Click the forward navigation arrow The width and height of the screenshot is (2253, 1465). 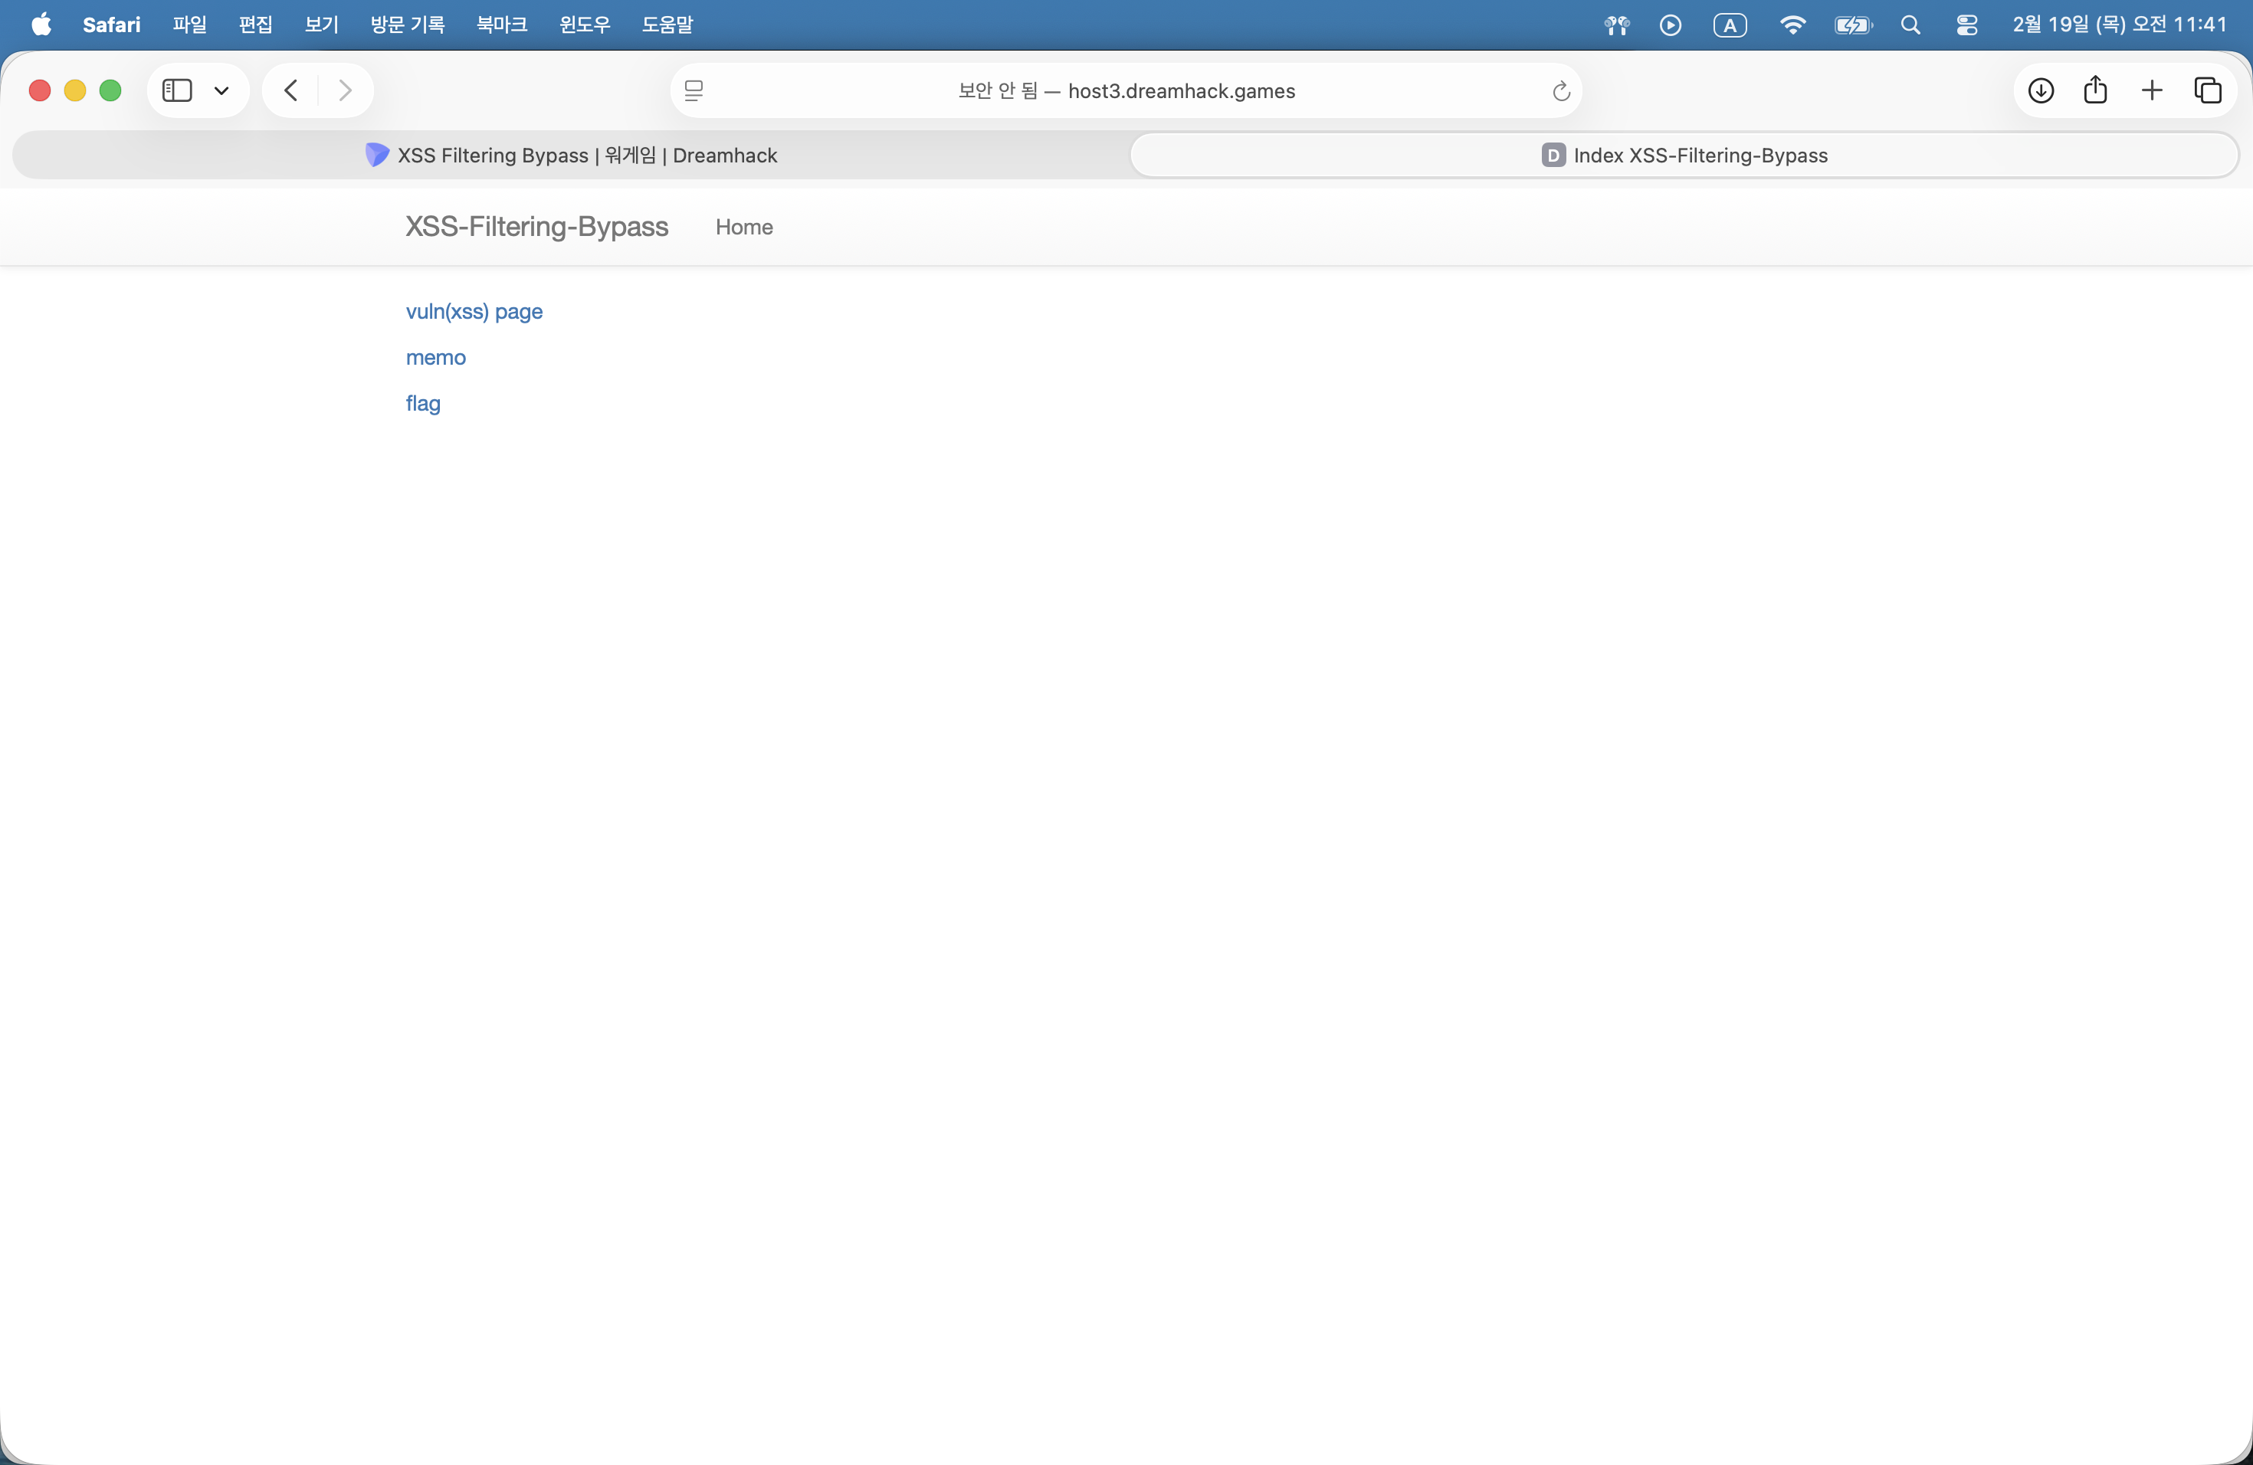346,91
